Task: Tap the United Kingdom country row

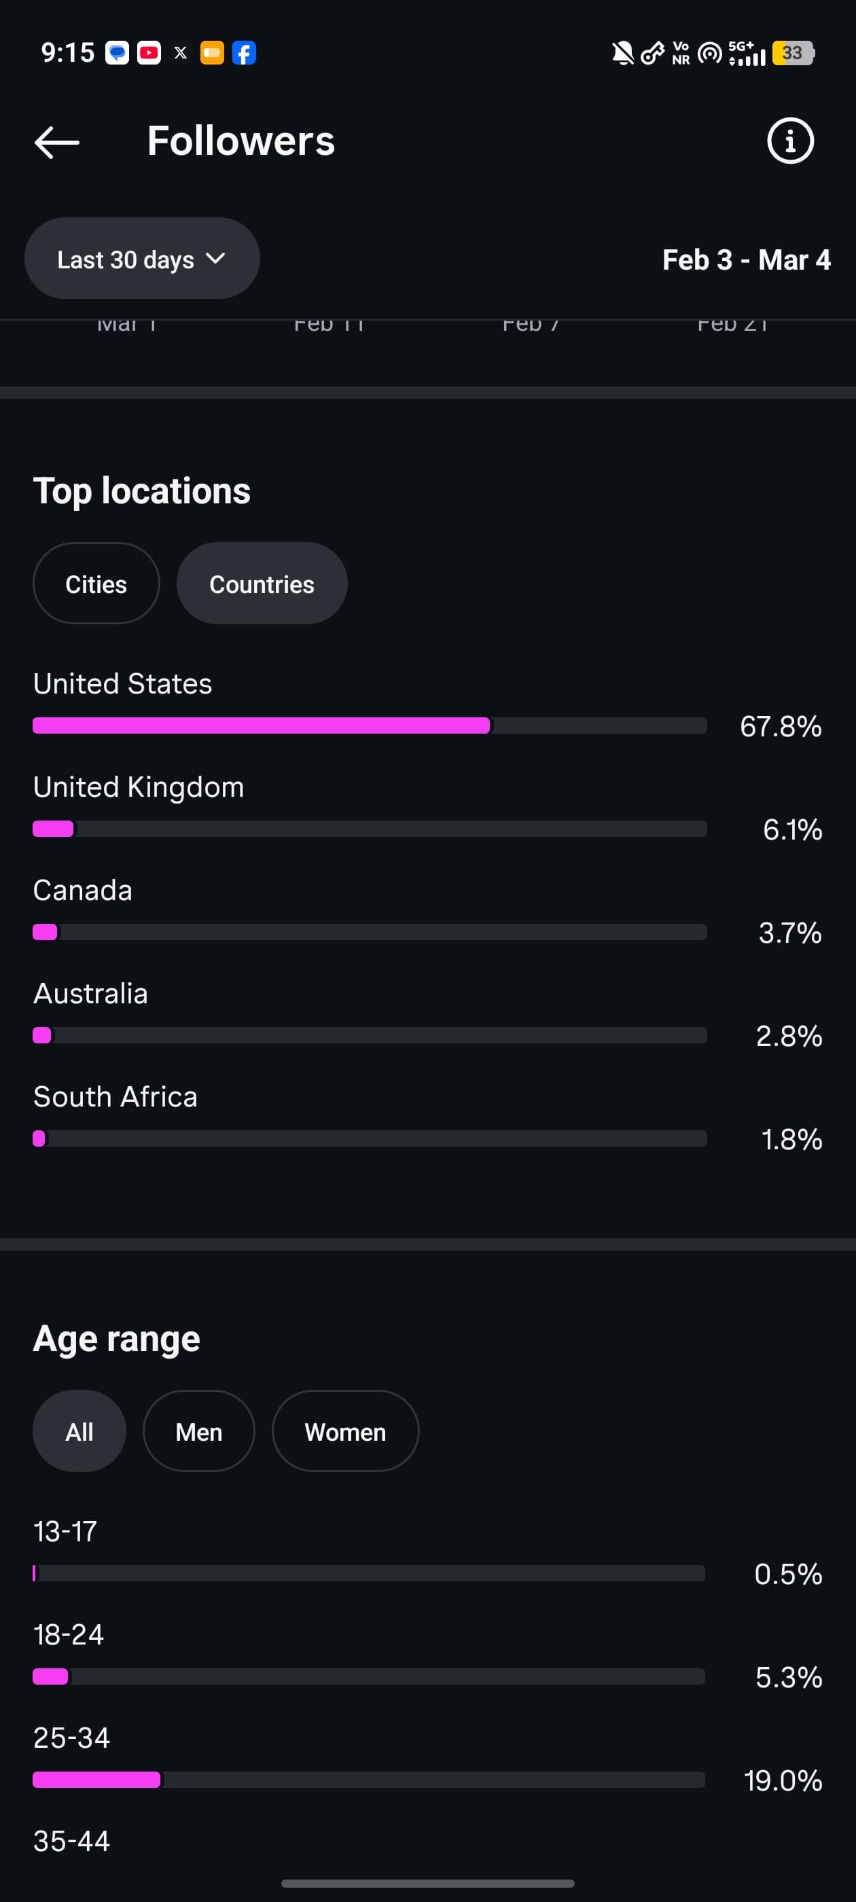Action: tap(138, 788)
